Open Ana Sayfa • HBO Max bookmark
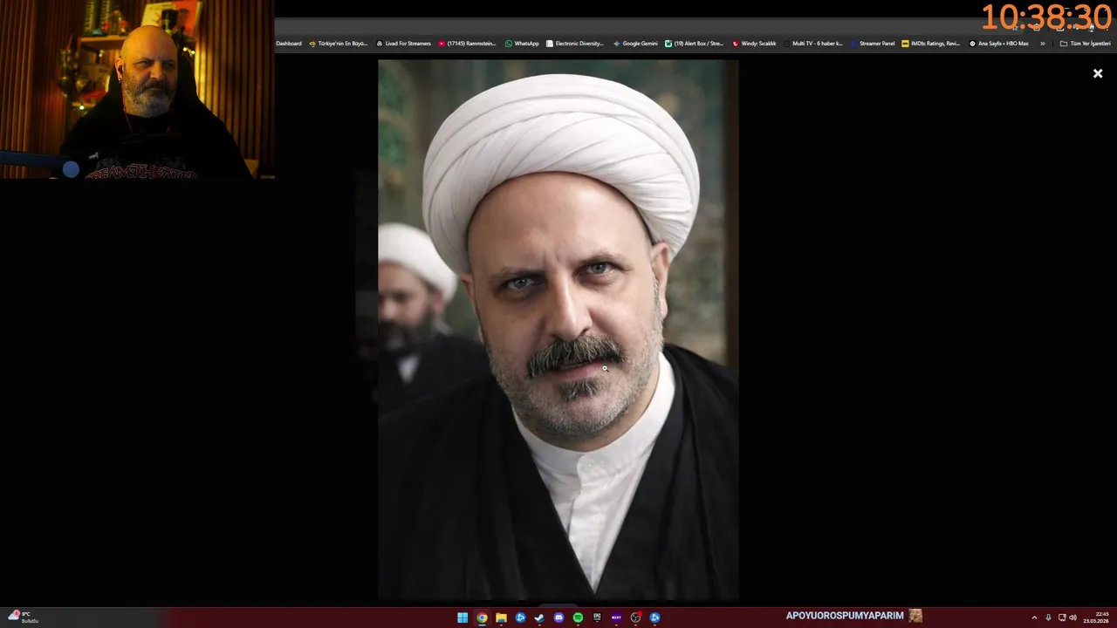 pos(998,44)
